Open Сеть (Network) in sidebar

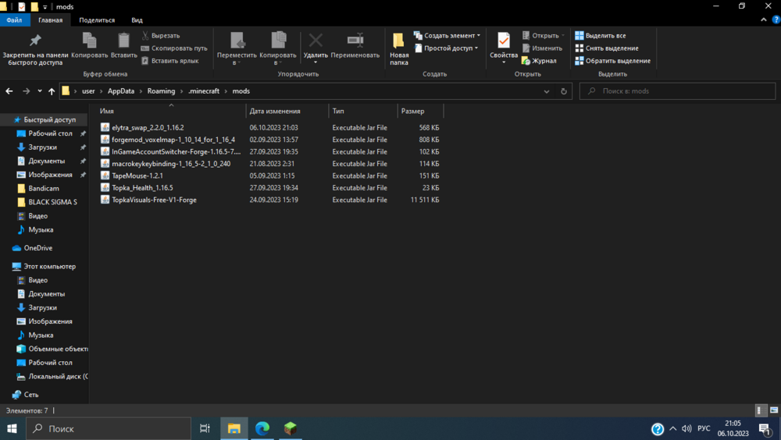pos(31,395)
